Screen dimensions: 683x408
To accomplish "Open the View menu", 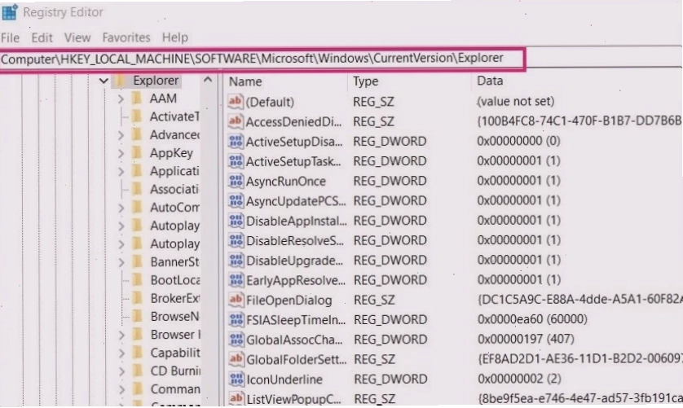I will pos(77,38).
